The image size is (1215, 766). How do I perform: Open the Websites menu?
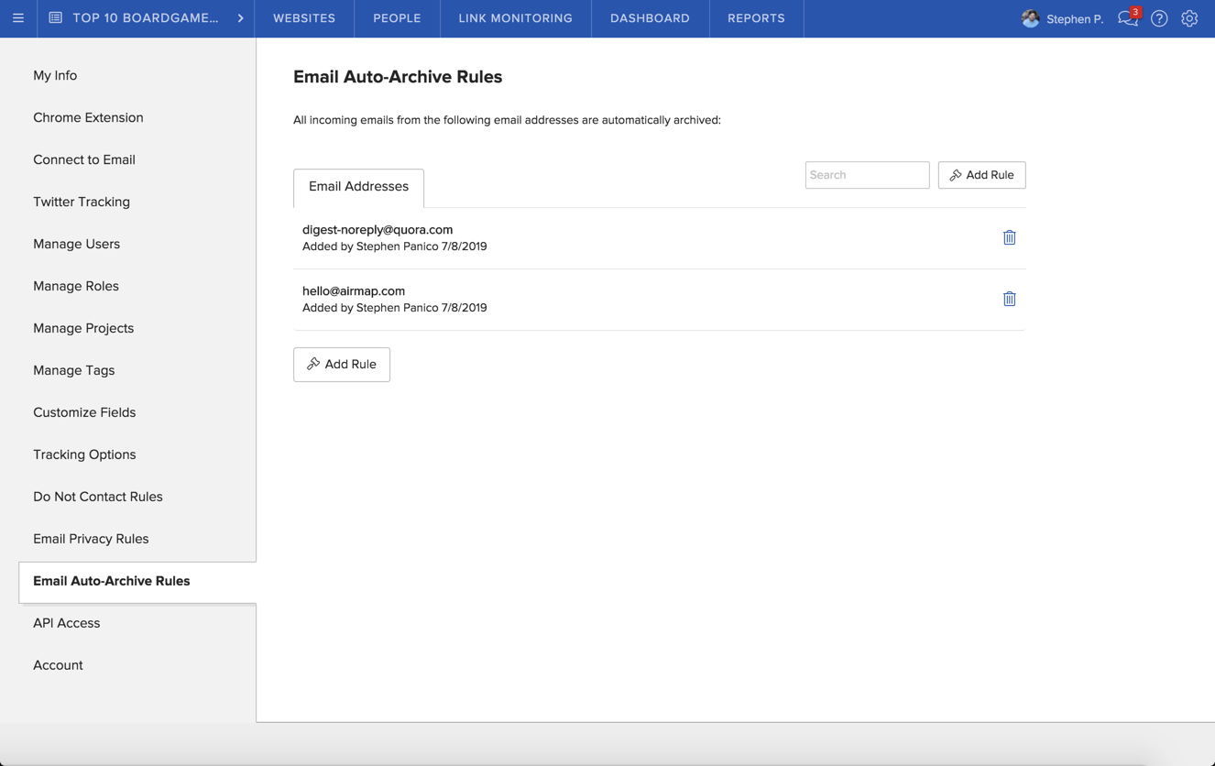click(304, 18)
